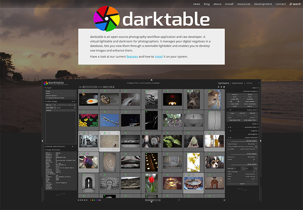
Task: Adjust the thumbnail zoom slider in bottom bar
Action: [169, 200]
